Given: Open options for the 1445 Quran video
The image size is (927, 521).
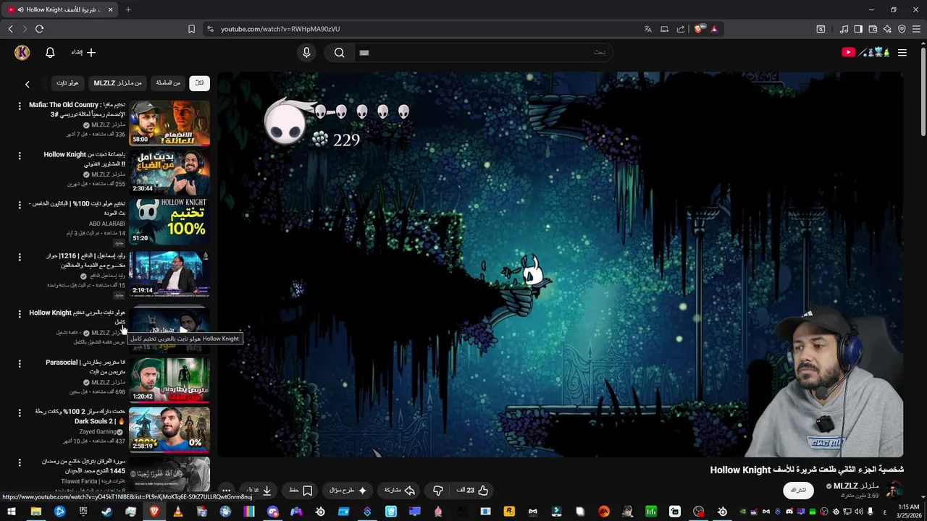Looking at the screenshot, I should click(x=20, y=462).
